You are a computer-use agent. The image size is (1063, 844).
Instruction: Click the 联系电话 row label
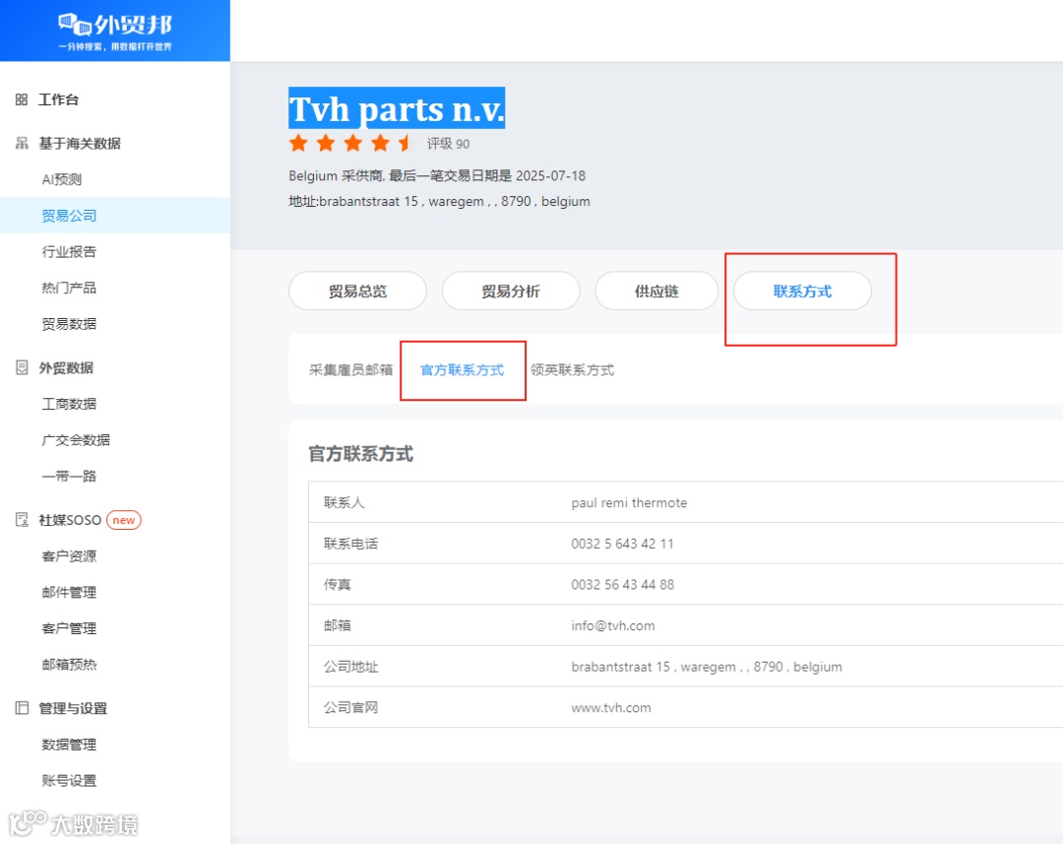tap(350, 544)
